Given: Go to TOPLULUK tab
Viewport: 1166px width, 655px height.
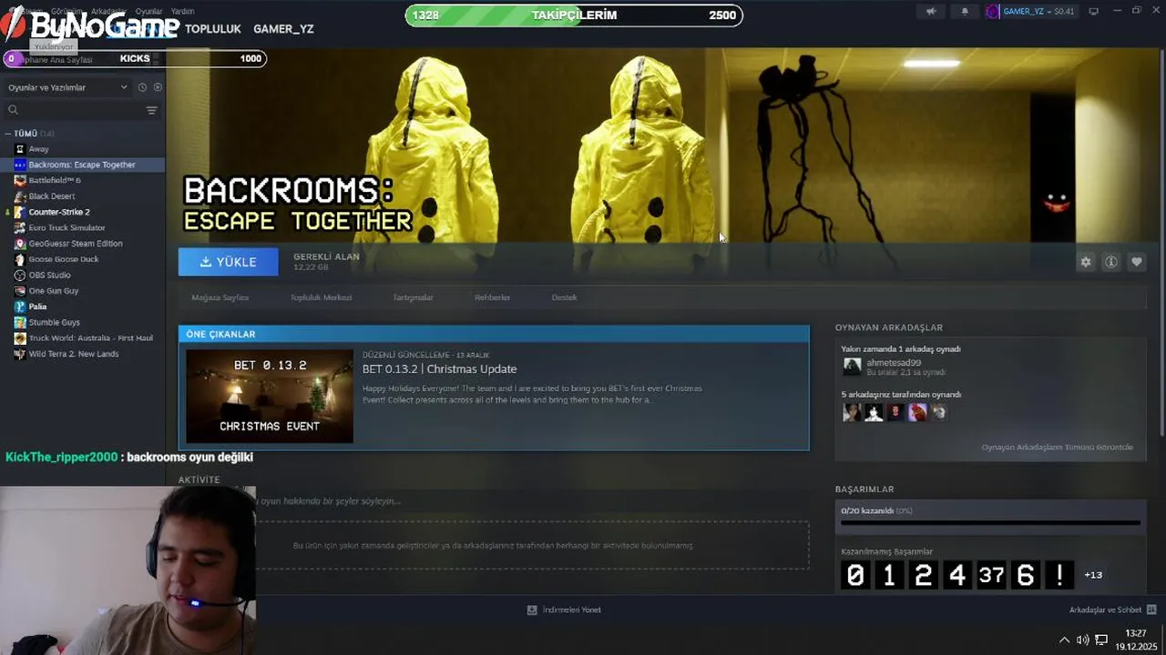Looking at the screenshot, I should [x=212, y=29].
